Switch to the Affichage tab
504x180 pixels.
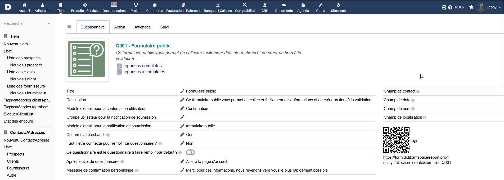(x=143, y=27)
